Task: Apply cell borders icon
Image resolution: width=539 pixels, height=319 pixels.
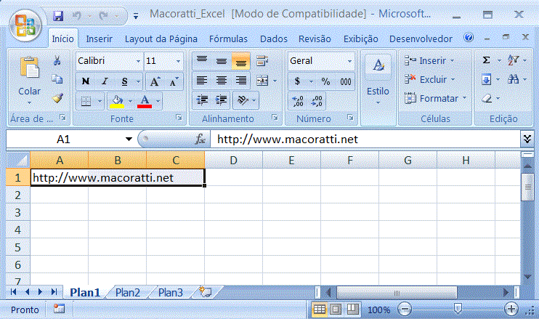Action: click(x=86, y=101)
